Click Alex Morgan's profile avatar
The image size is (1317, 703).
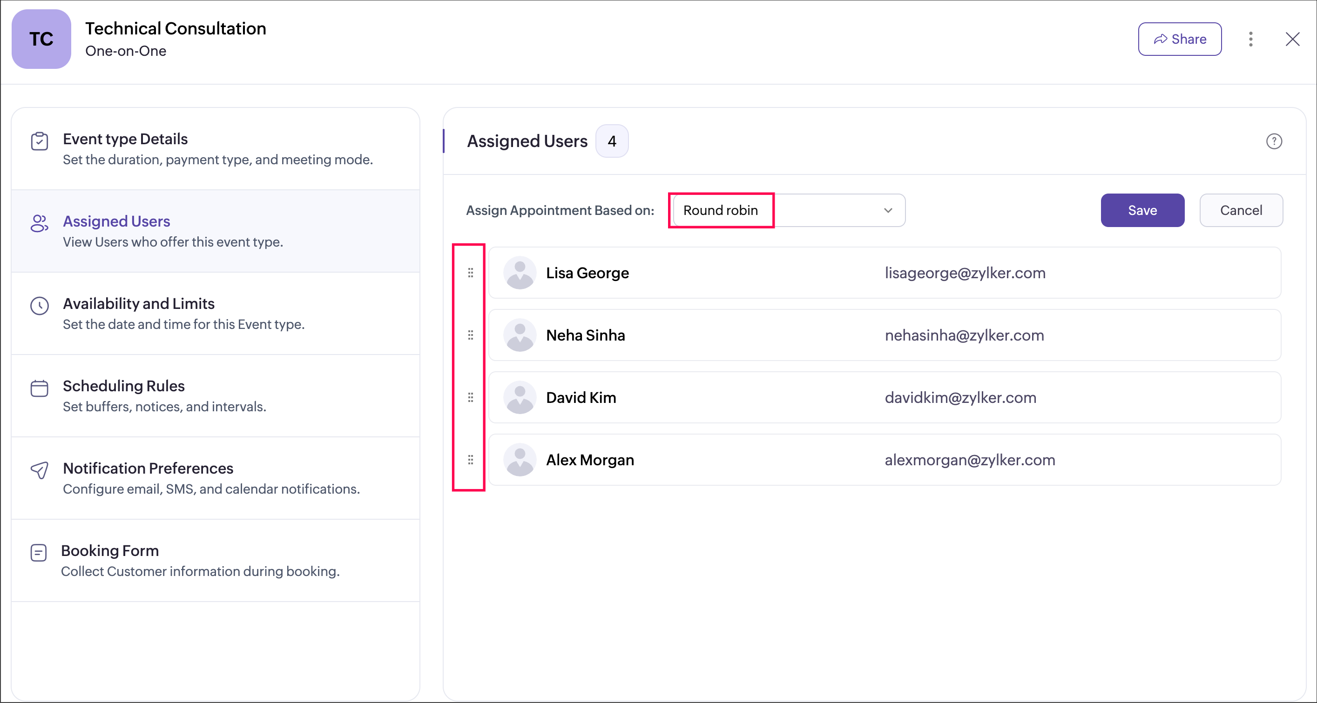pyautogui.click(x=520, y=460)
